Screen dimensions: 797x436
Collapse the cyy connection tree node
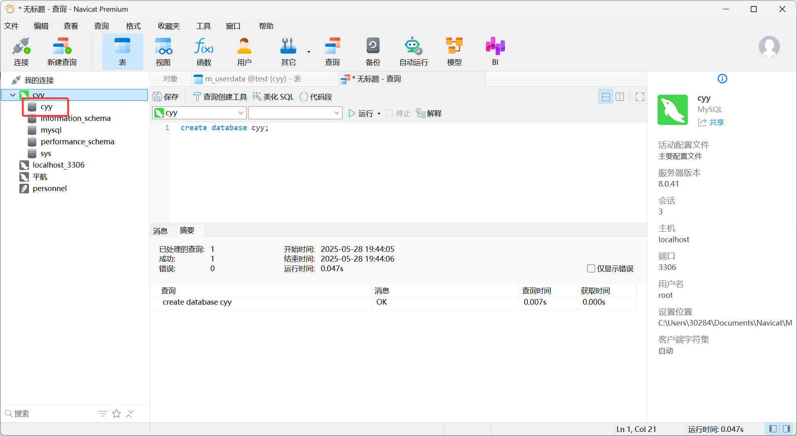pos(13,95)
